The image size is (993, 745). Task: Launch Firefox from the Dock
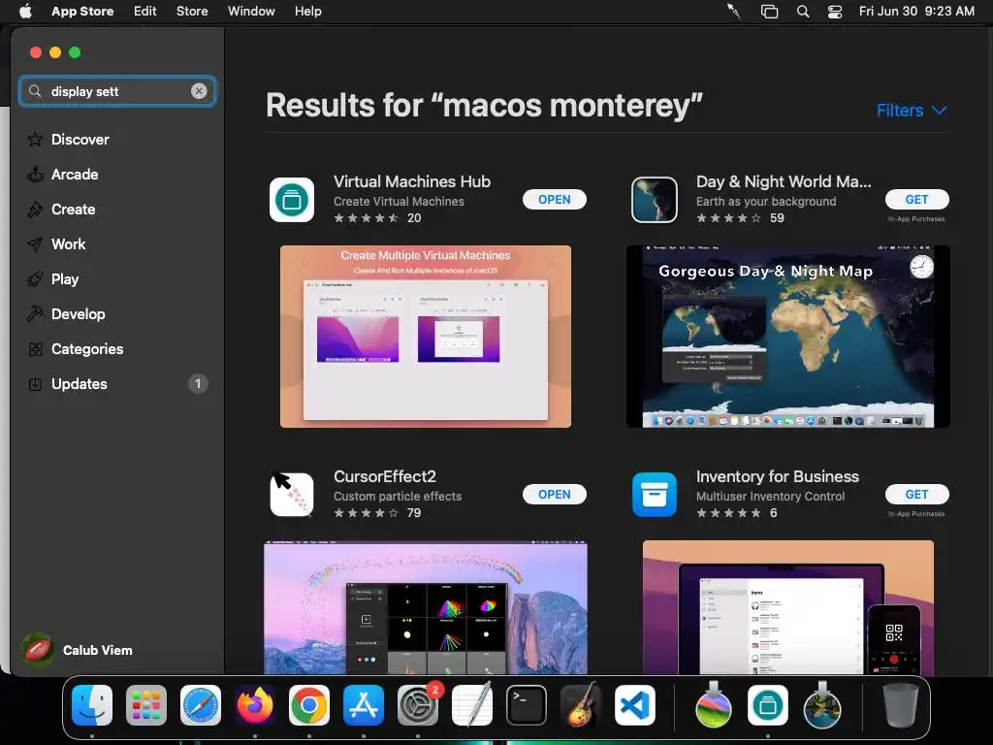(x=255, y=705)
